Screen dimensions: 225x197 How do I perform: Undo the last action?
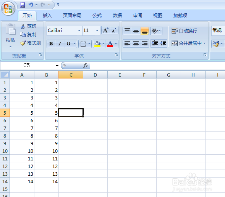pyautogui.click(x=31, y=5)
